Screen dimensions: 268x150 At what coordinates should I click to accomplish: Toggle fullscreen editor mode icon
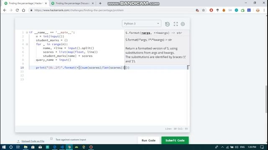tap(176, 24)
